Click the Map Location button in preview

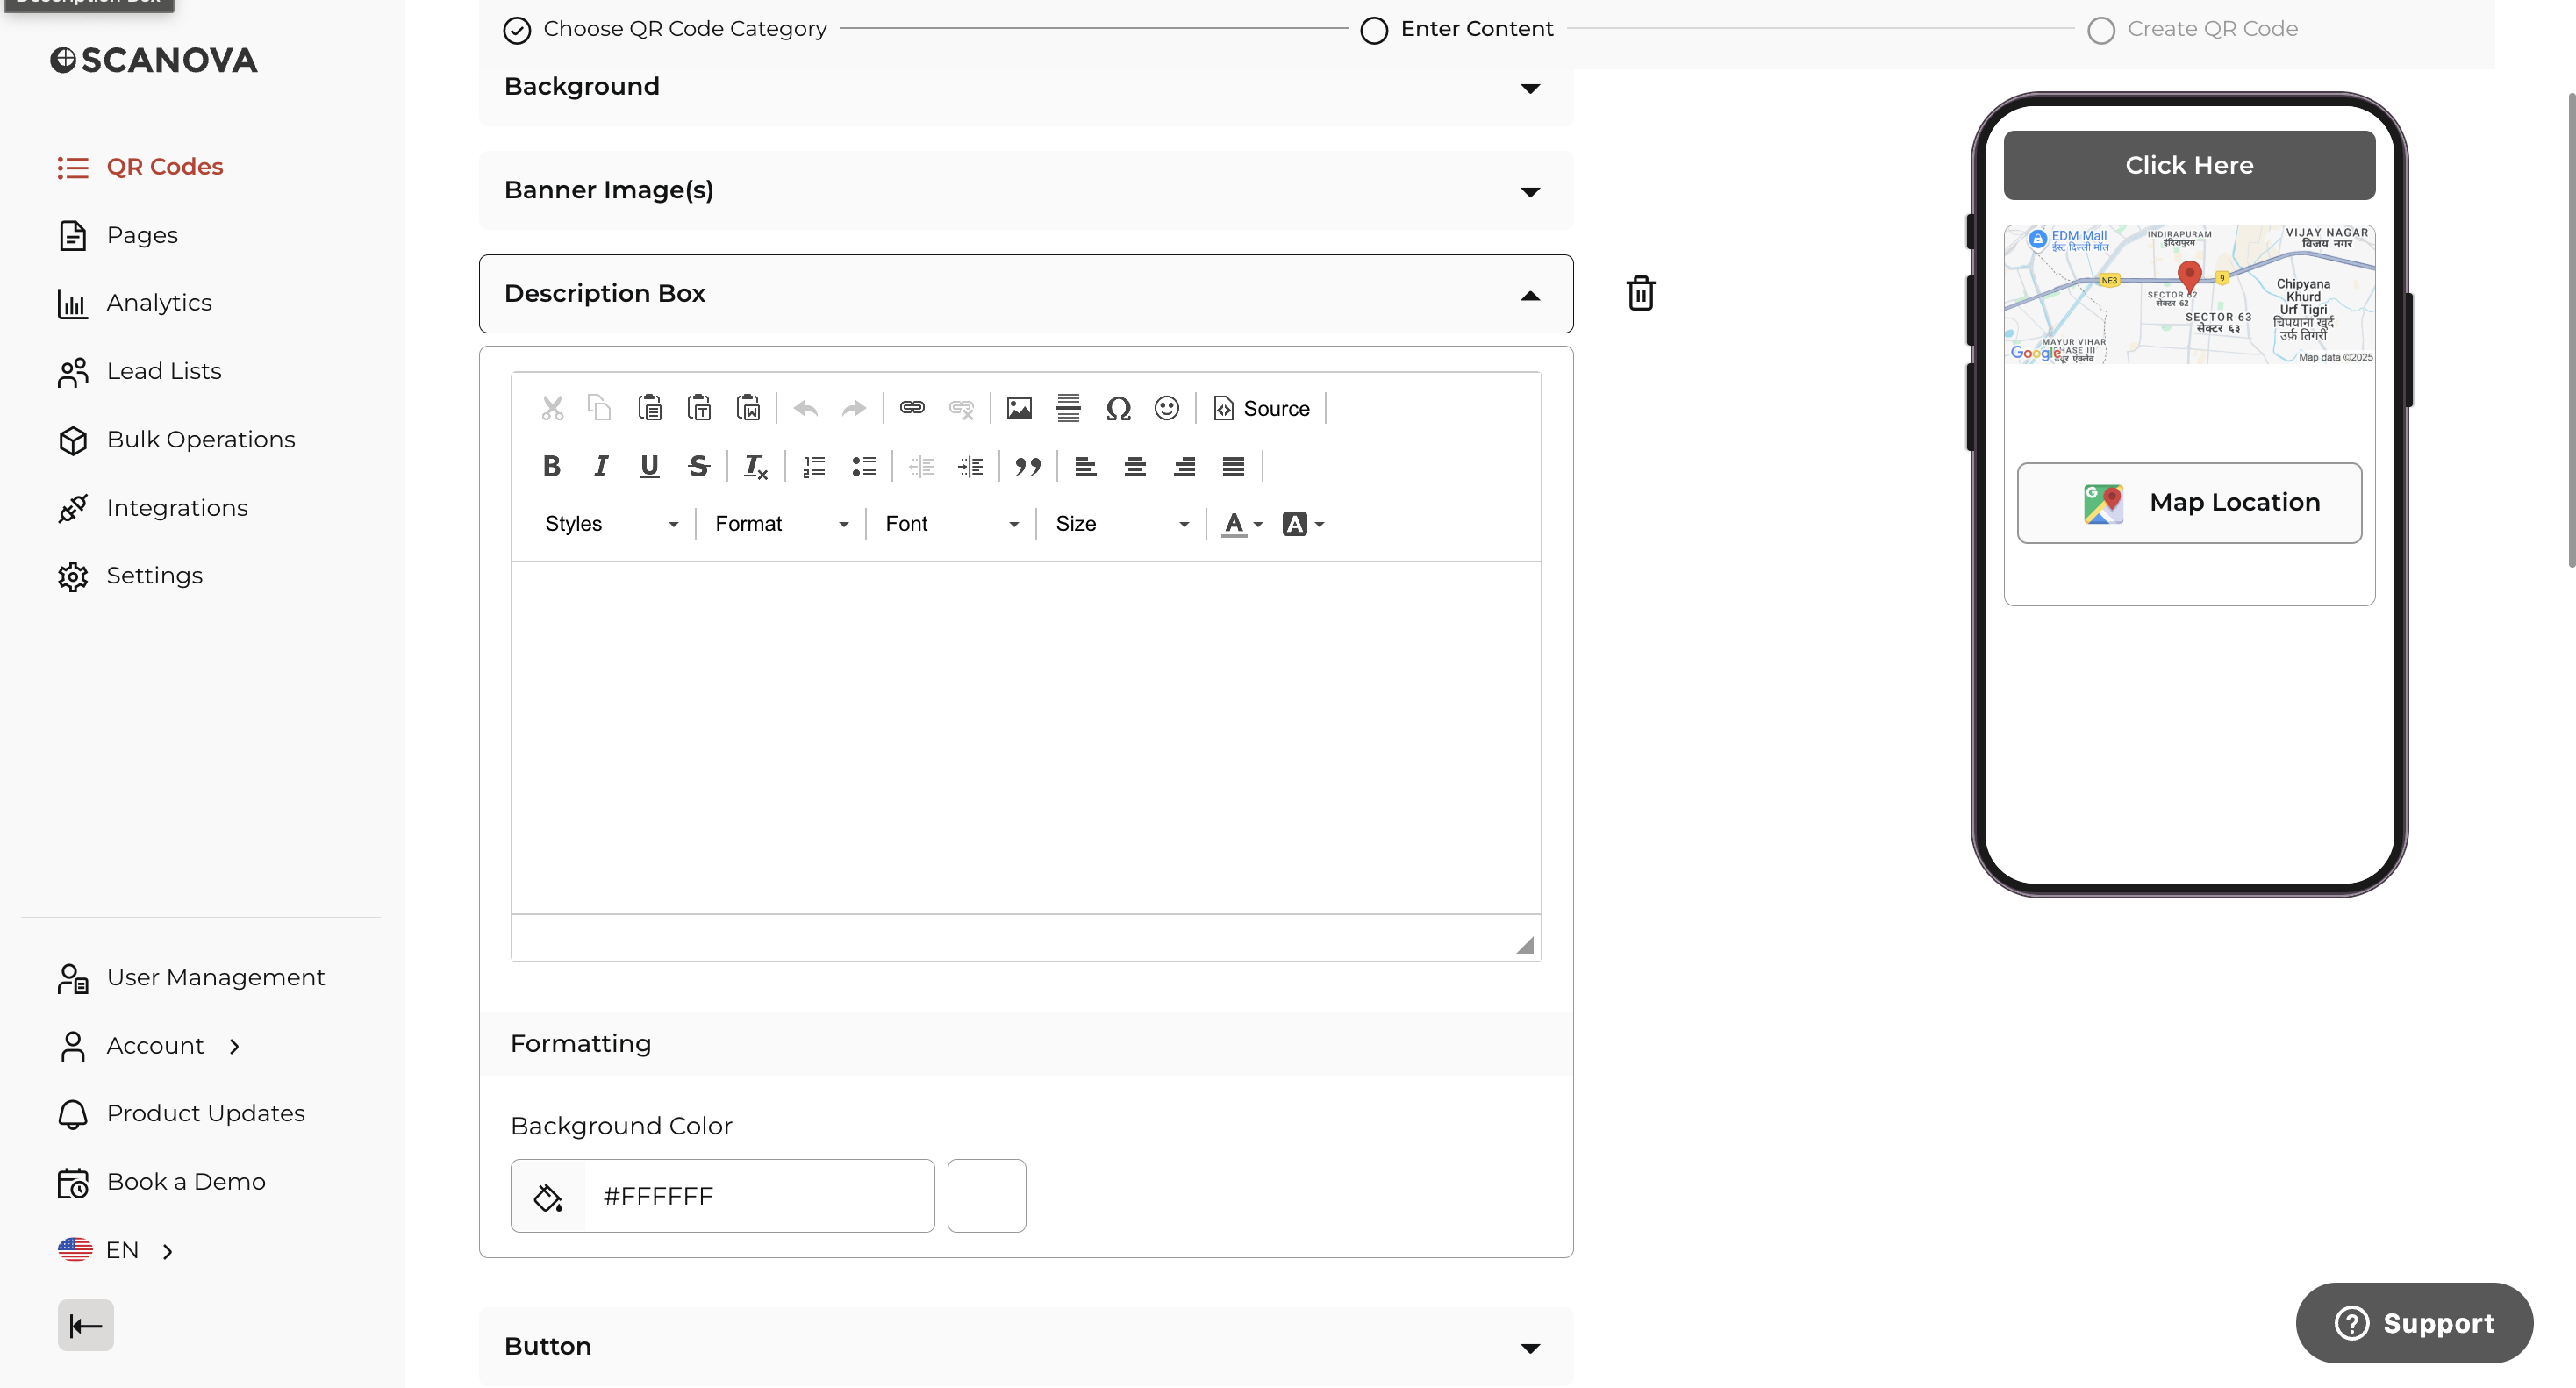[x=2189, y=503]
